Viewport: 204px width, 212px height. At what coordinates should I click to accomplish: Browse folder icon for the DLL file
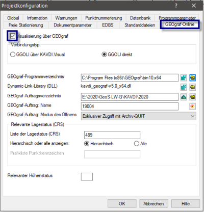point(192,87)
